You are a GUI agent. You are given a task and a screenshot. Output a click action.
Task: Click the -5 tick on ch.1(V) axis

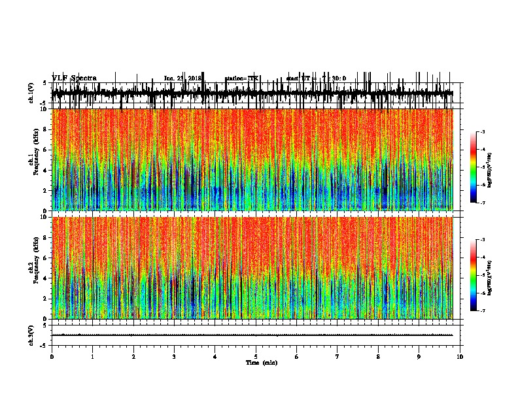pos(44,103)
